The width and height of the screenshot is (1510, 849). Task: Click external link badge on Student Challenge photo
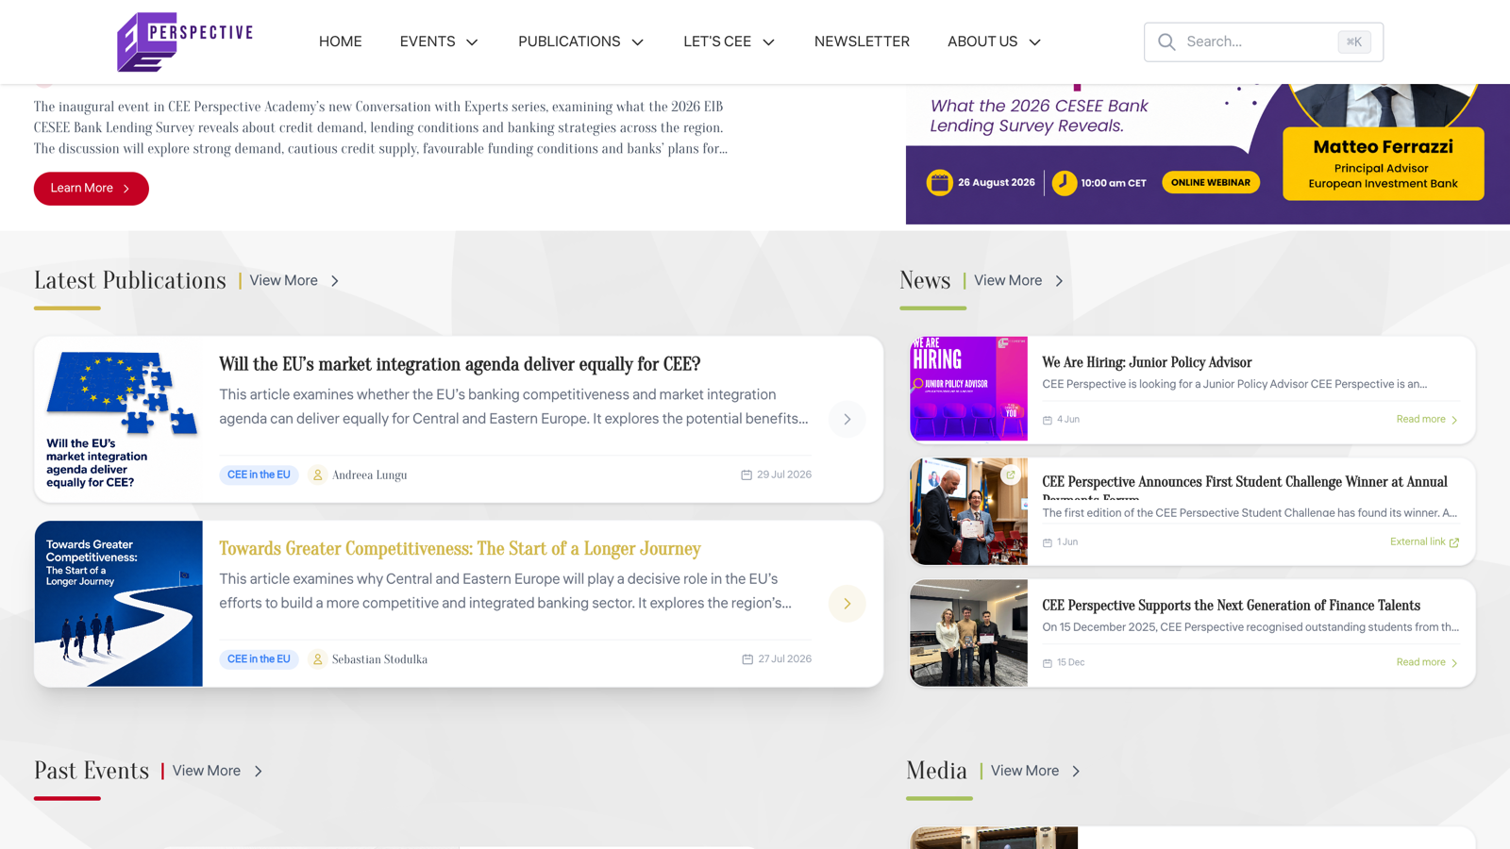click(1011, 475)
